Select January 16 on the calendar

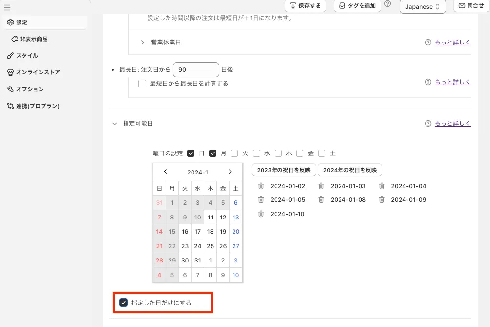pos(185,232)
